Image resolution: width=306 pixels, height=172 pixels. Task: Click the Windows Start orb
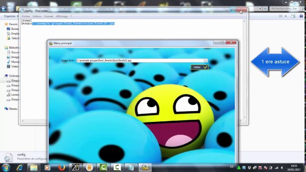click(6, 167)
